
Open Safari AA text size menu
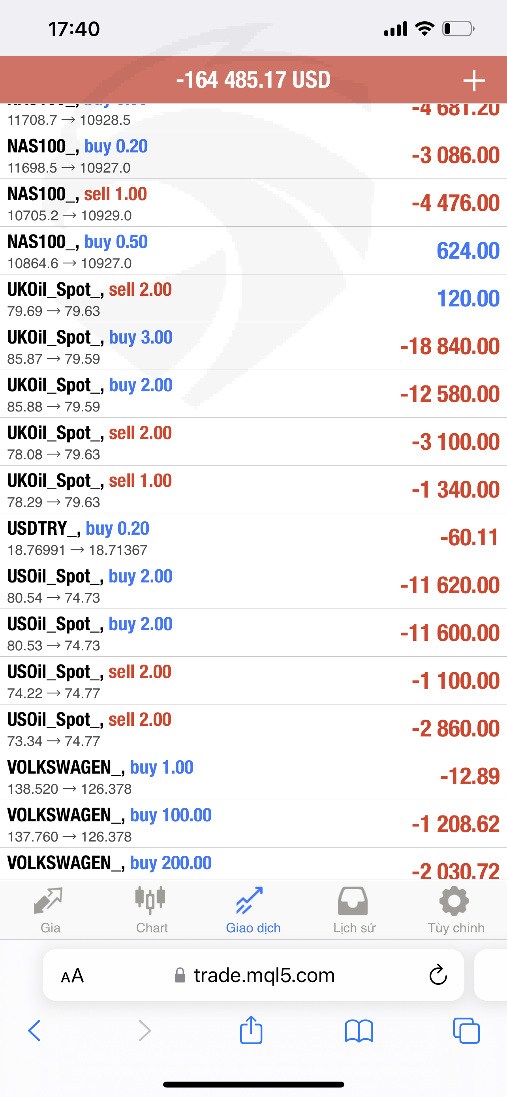coord(72,976)
